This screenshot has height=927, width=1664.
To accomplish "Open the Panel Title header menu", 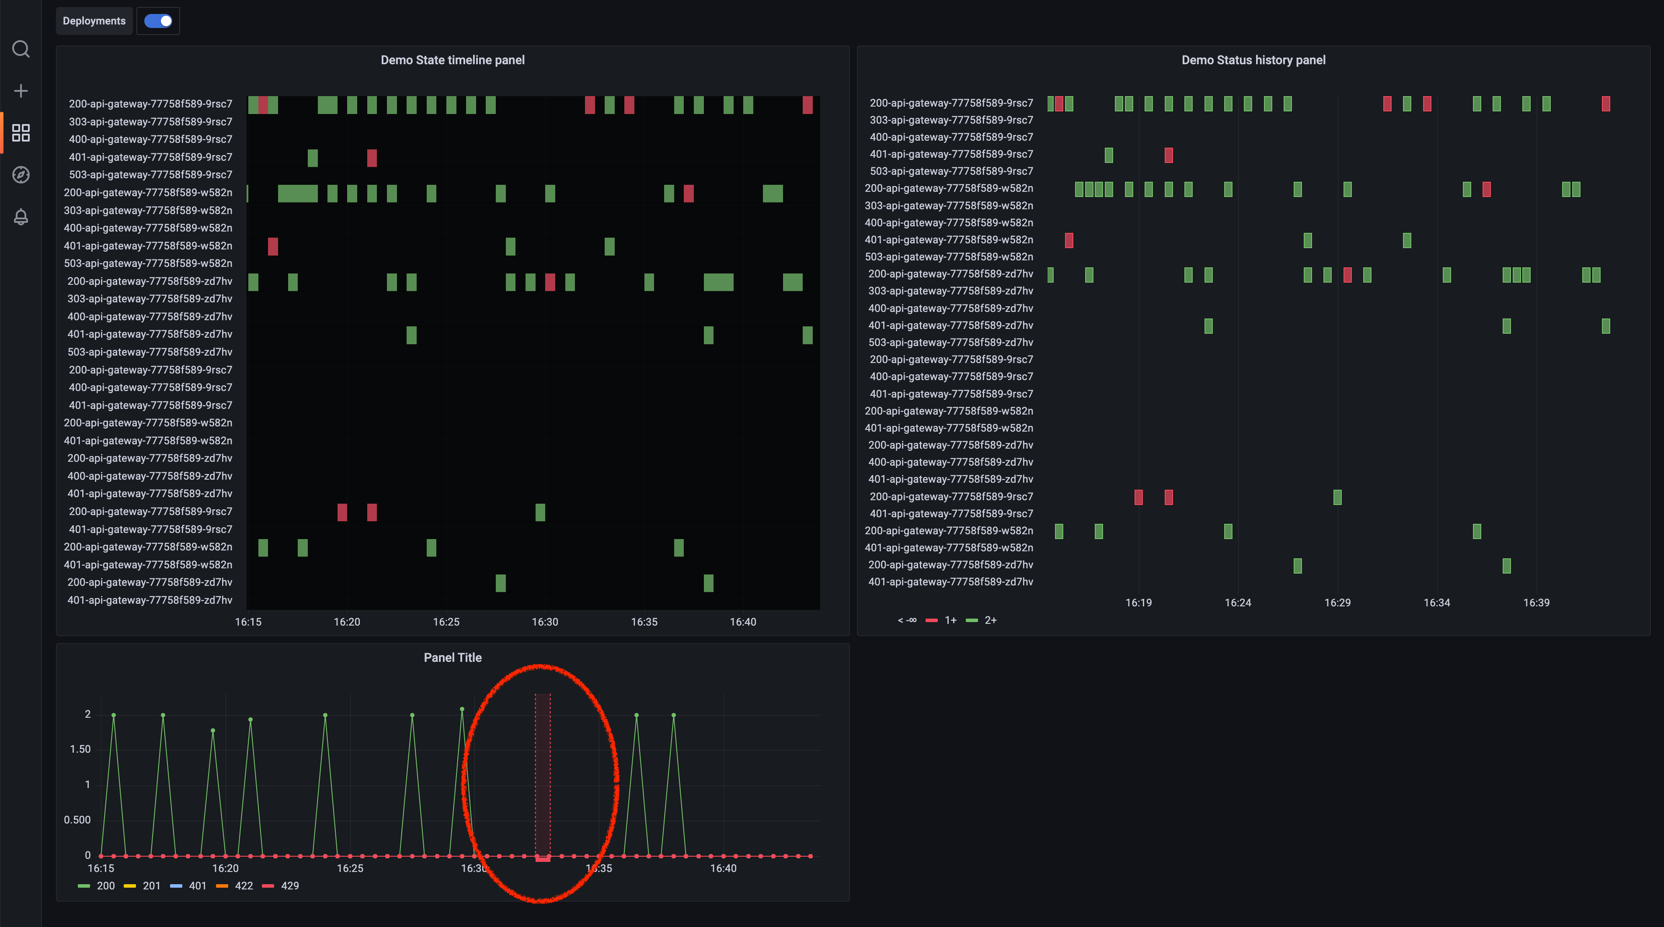I will point(452,657).
